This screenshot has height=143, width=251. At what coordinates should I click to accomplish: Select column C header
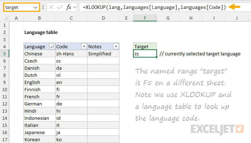point(71,18)
